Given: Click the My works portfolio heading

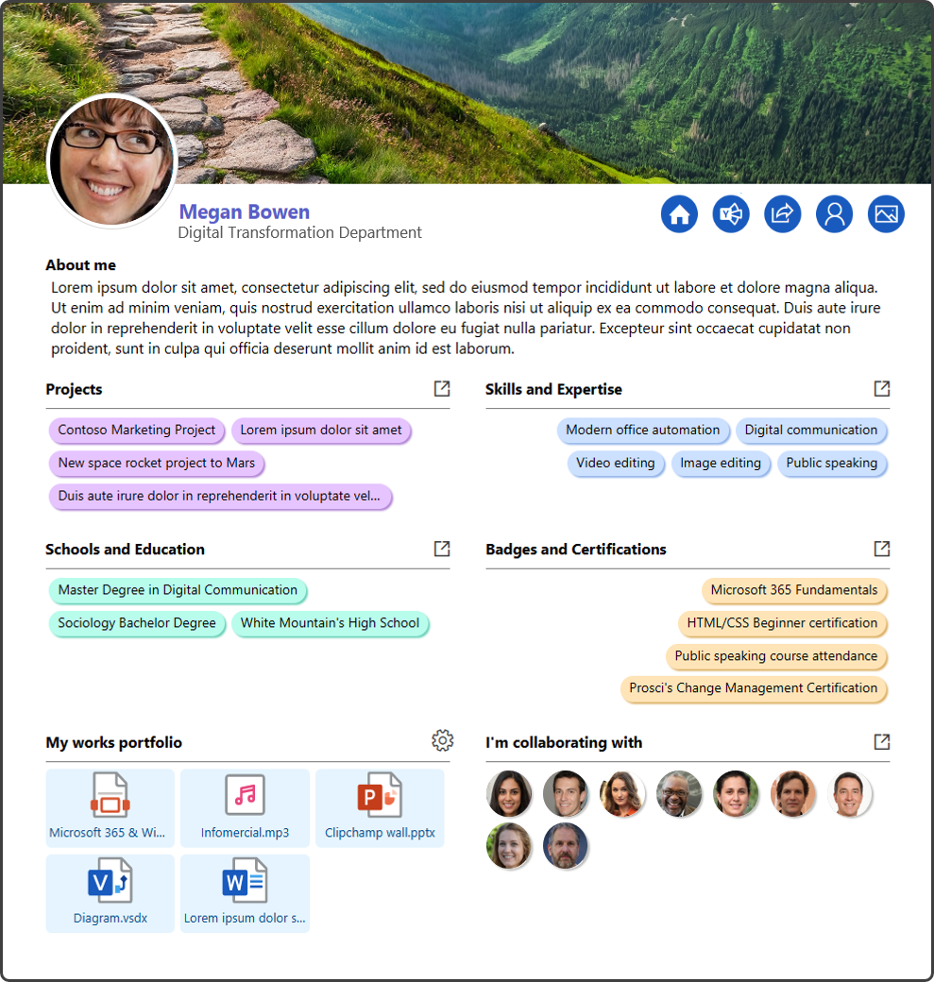Looking at the screenshot, I should (x=114, y=743).
